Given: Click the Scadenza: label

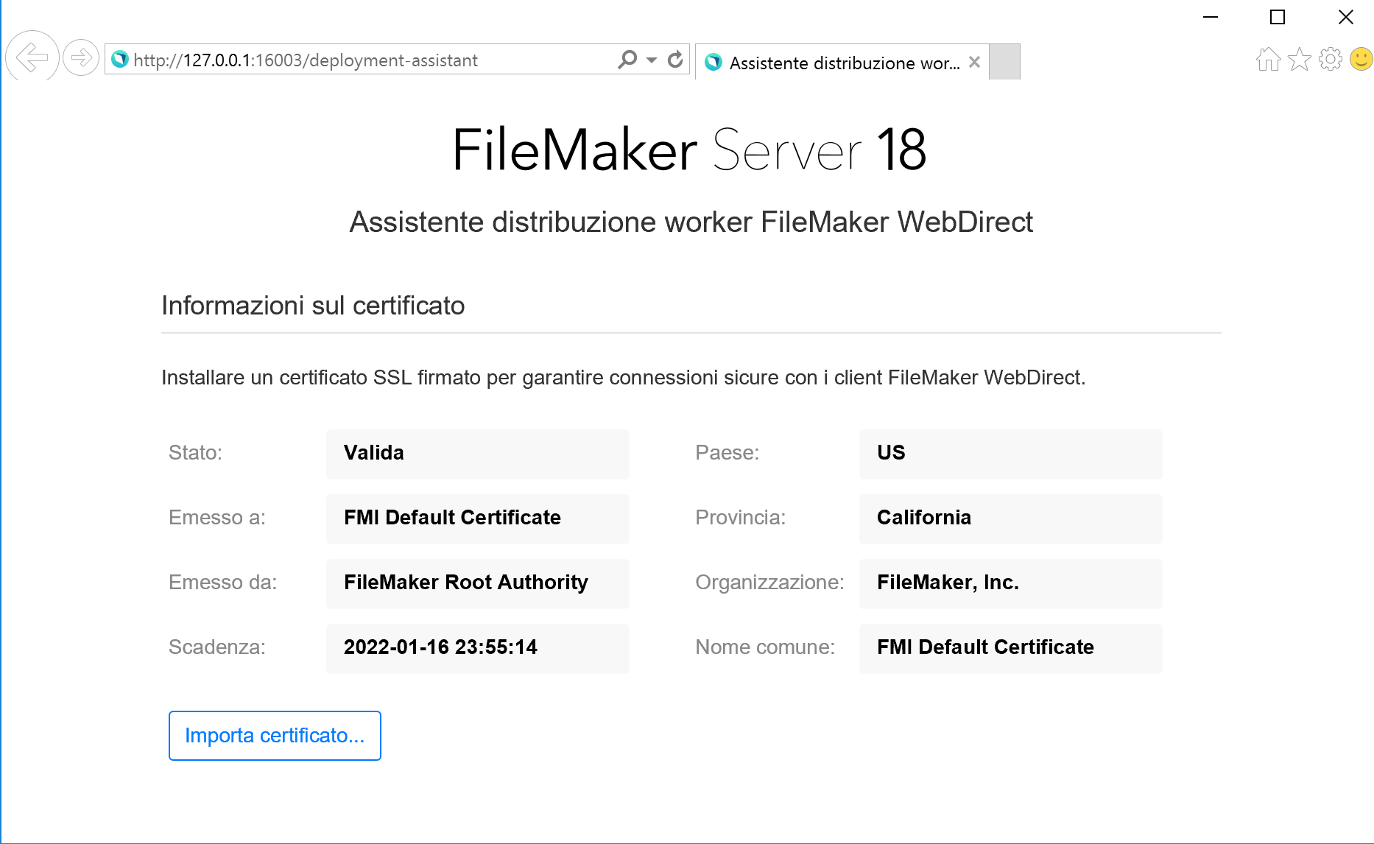Looking at the screenshot, I should (216, 647).
